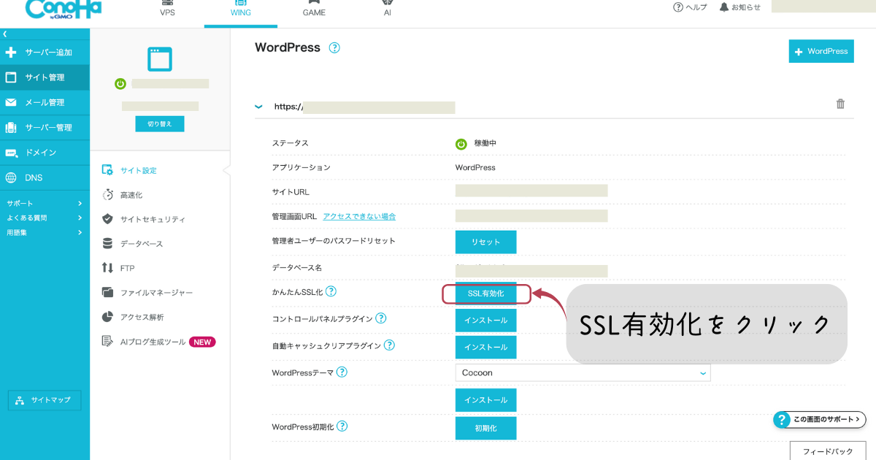Open the Cocoon WordPressテーマ dropdown
The height and width of the screenshot is (460, 876).
point(583,373)
